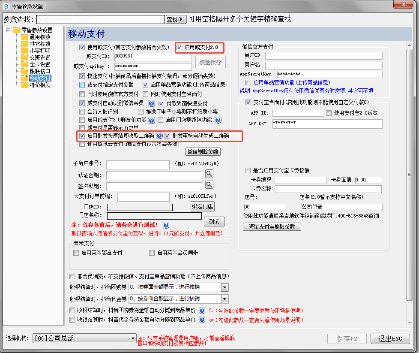The image size is (419, 353).
Task: Enable 同时使用微信官方支付 checkbox
Action: (82, 94)
